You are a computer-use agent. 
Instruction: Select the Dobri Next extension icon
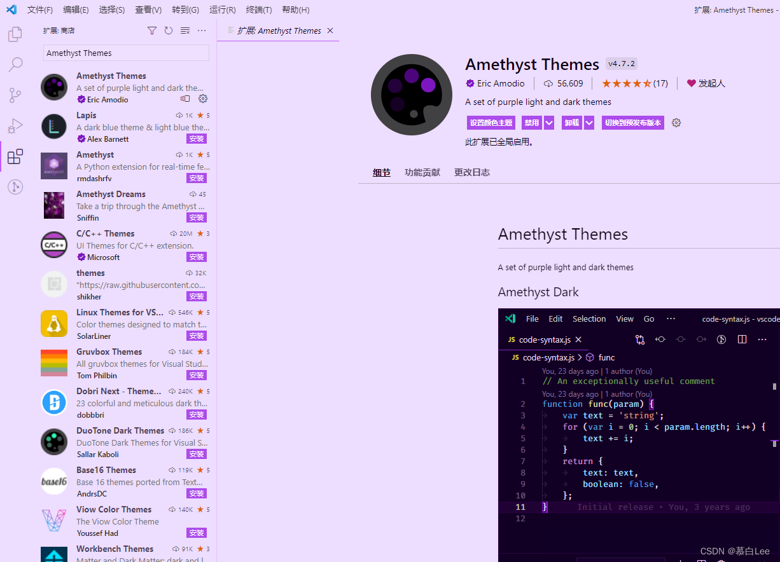pyautogui.click(x=54, y=402)
